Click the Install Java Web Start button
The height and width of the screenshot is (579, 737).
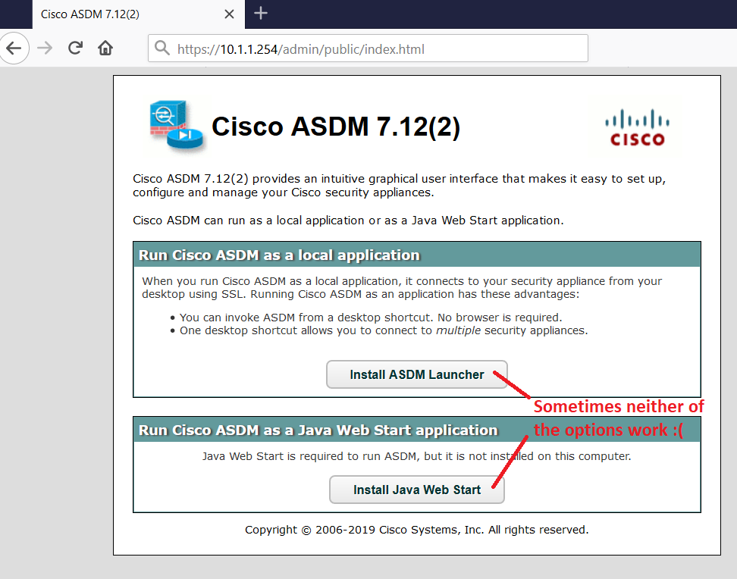416,490
